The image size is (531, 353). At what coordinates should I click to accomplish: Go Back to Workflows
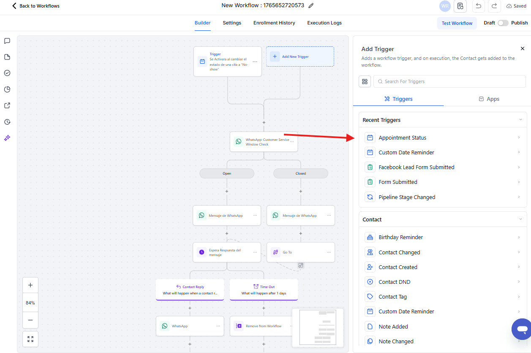coord(36,6)
